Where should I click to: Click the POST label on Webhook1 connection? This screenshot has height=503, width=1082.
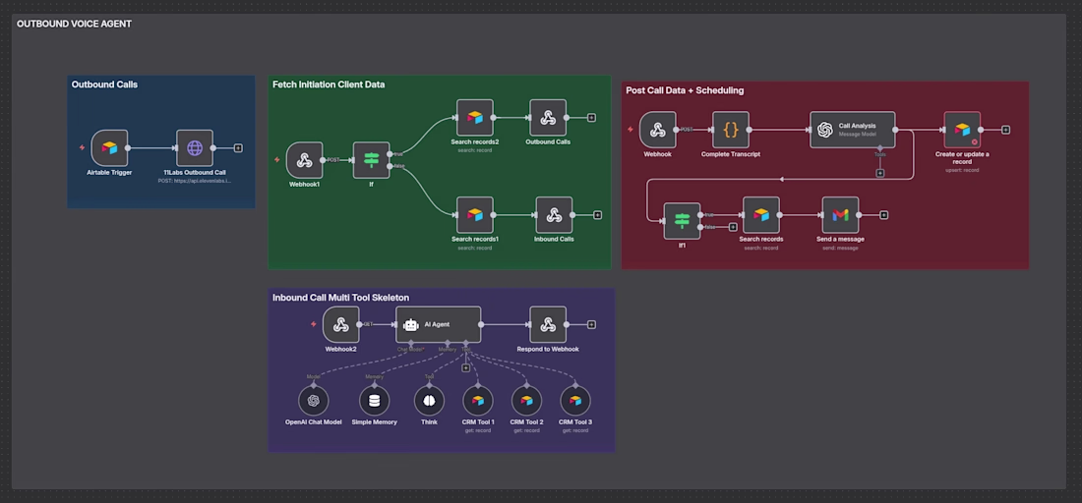point(334,160)
